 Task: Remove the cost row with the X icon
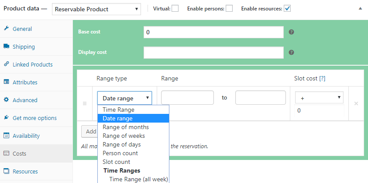tap(356, 103)
